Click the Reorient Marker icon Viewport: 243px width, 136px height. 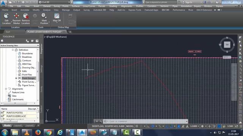click(16, 16)
